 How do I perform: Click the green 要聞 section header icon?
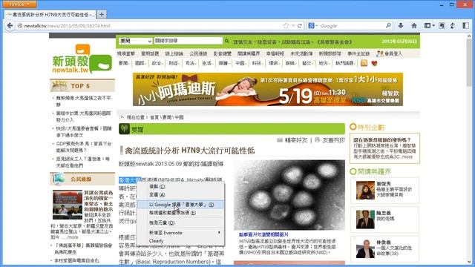click(x=124, y=129)
